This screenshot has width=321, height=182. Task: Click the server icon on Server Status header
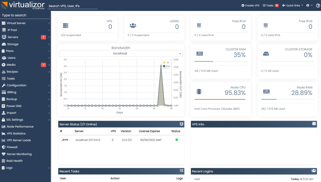point(181,124)
